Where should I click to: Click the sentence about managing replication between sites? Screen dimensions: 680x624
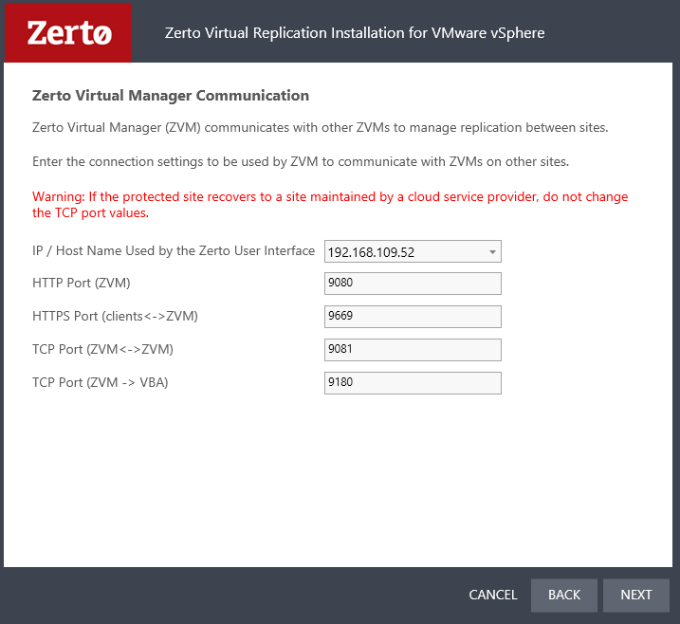point(320,127)
